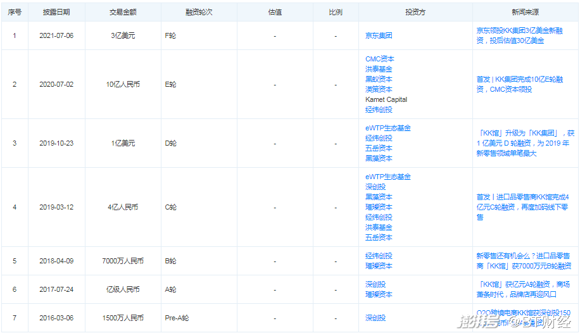This screenshot has width=580, height=333.
Task: Open the 京东集团 investor link
Action: pyautogui.click(x=379, y=35)
